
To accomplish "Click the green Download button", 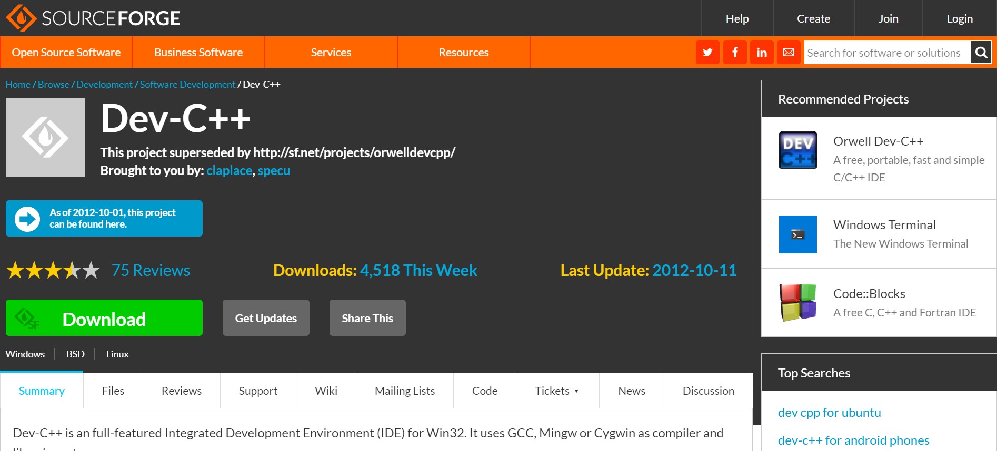I will point(104,318).
